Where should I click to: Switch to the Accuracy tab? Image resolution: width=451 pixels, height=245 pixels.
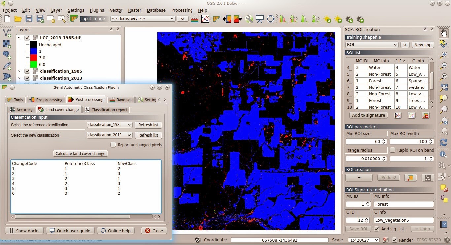coord(21,109)
